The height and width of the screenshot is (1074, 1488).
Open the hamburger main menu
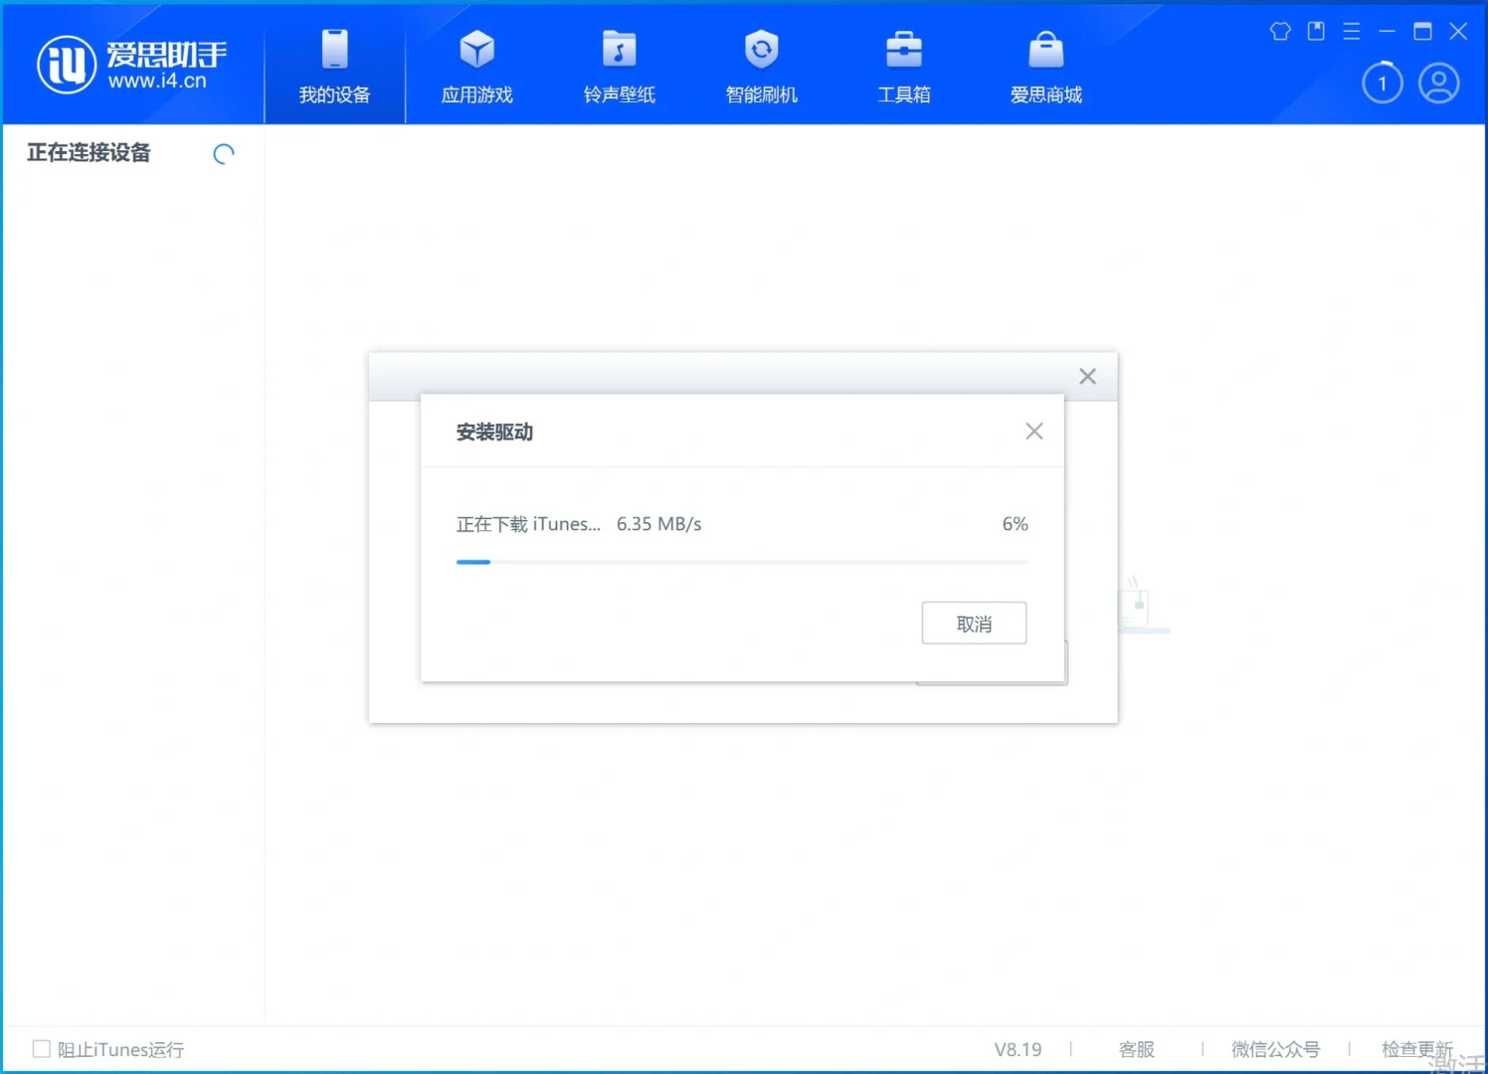1351,31
